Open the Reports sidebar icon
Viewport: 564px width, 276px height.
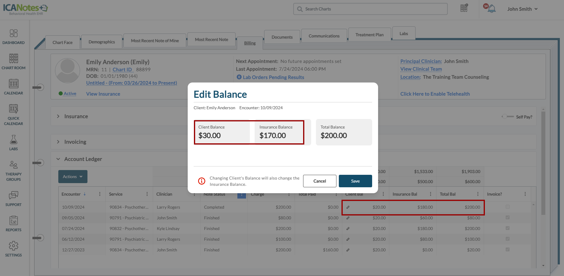click(13, 221)
